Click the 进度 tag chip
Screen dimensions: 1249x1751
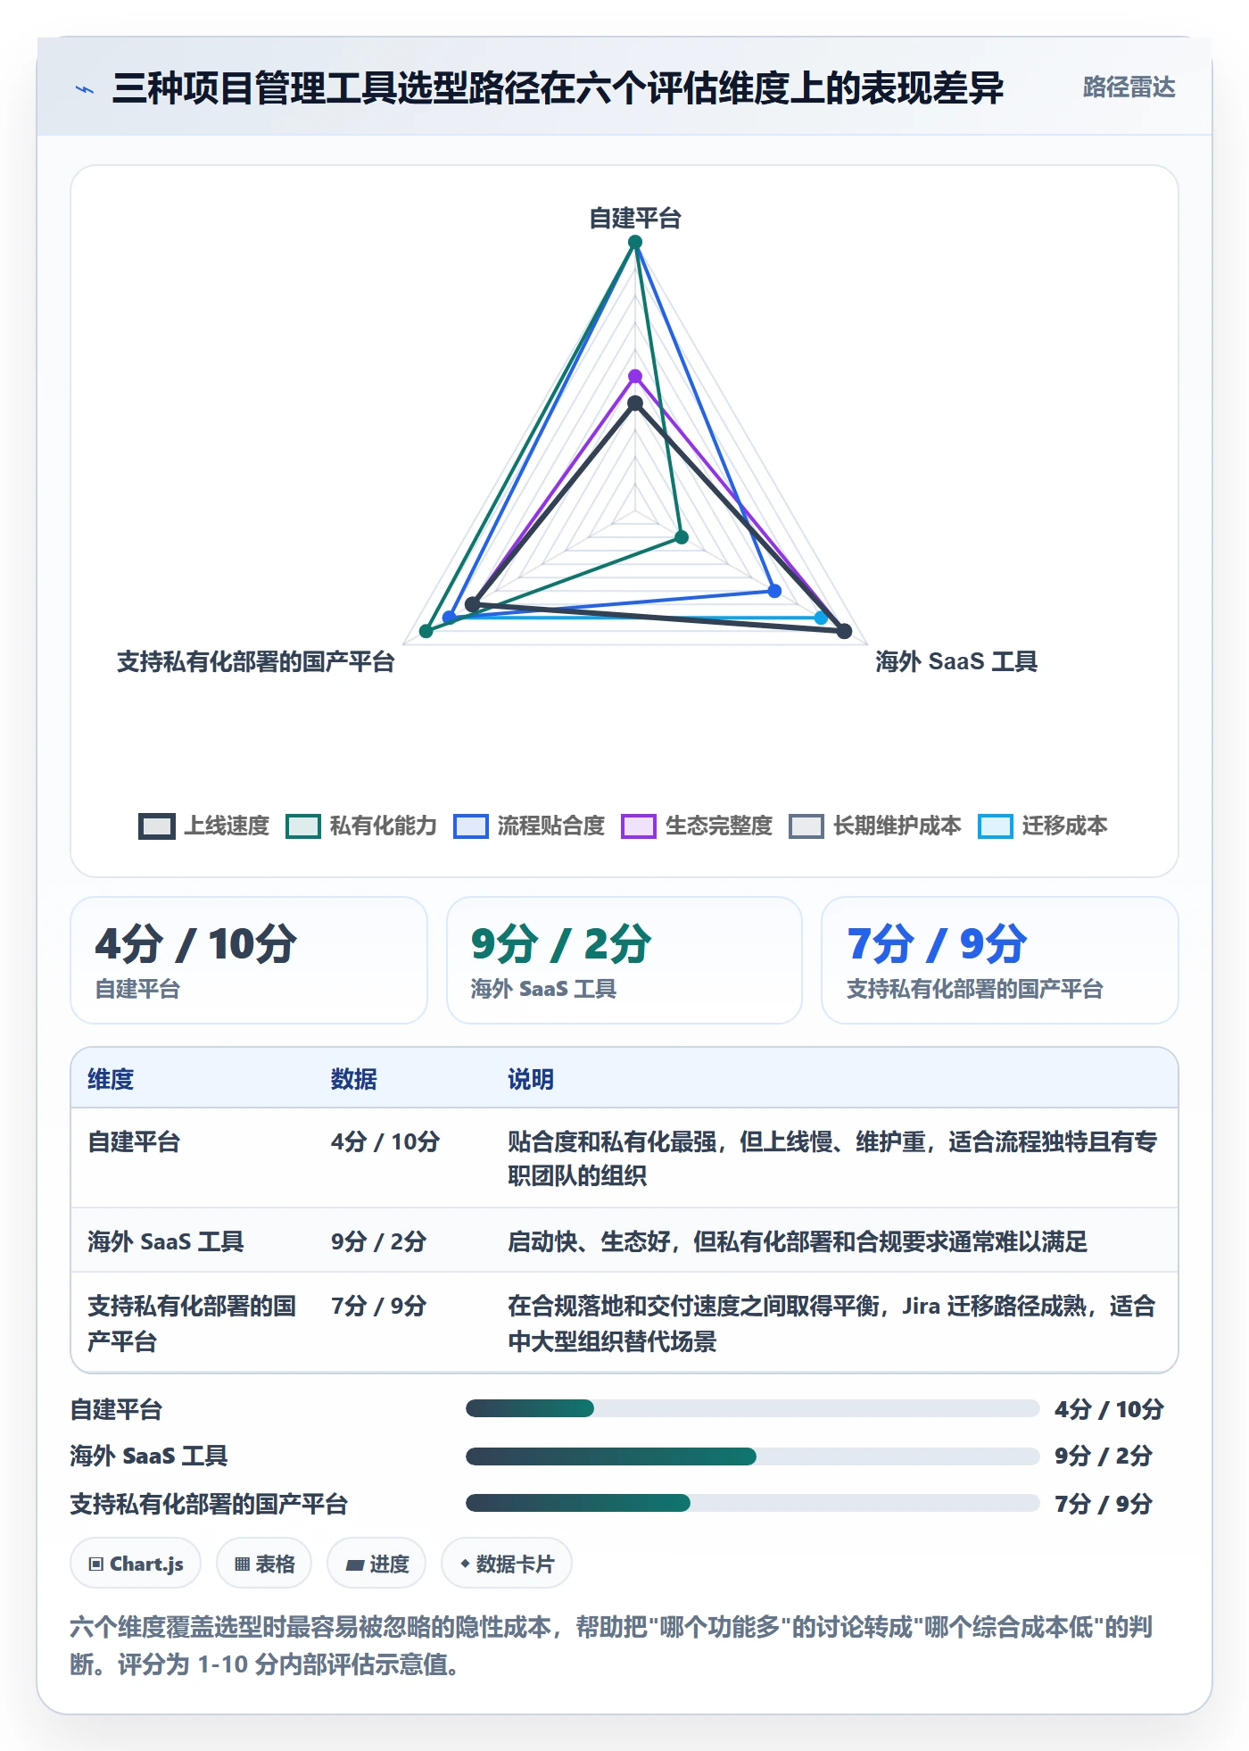(376, 1564)
